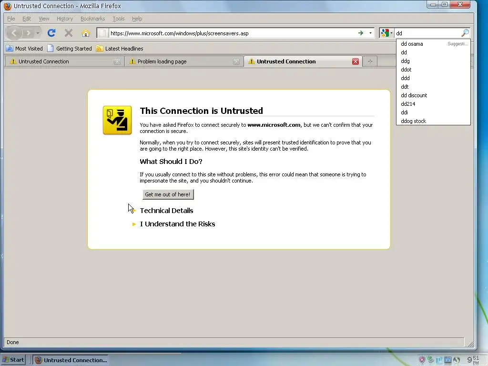Open the Google search engine selector
The width and height of the screenshot is (488, 366).
pos(386,33)
